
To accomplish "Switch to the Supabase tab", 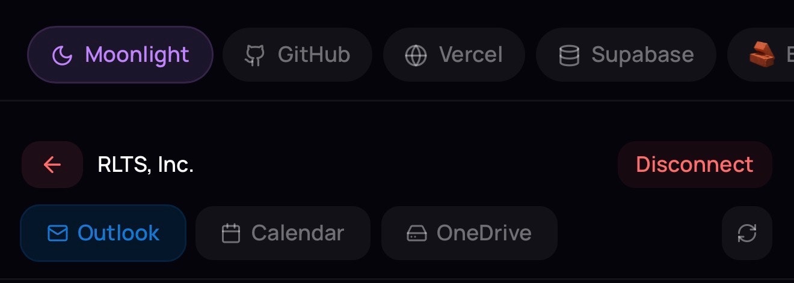I will [x=626, y=55].
